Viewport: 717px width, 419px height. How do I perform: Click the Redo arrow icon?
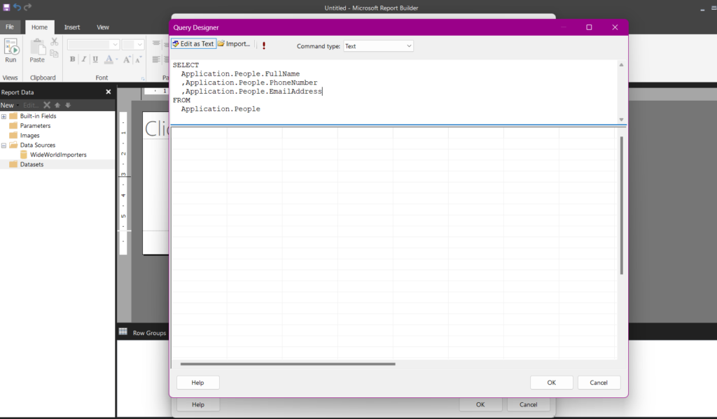coord(27,7)
